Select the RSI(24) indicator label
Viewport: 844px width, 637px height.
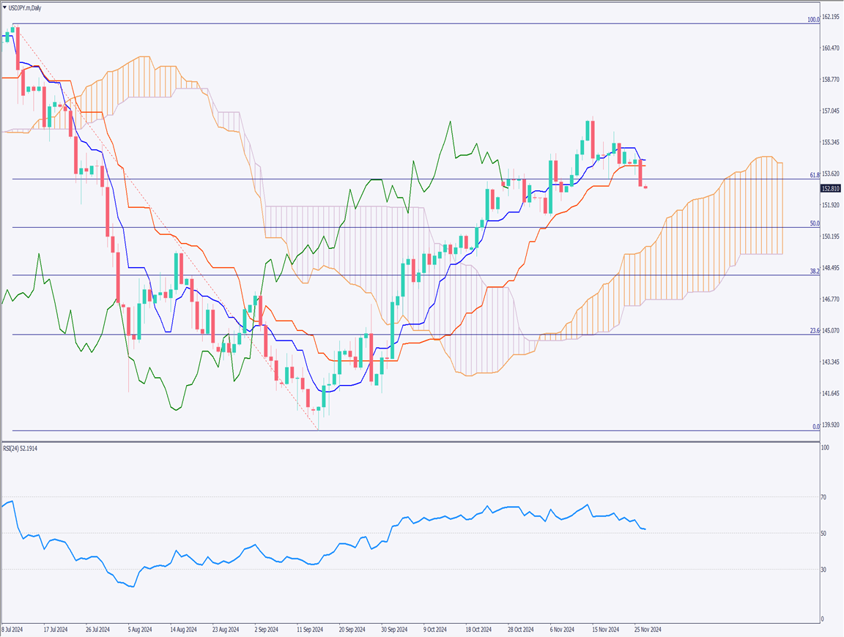22,449
